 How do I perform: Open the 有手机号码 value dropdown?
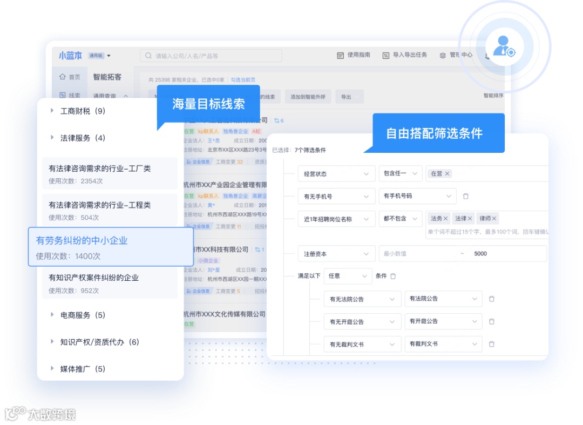[417, 196]
